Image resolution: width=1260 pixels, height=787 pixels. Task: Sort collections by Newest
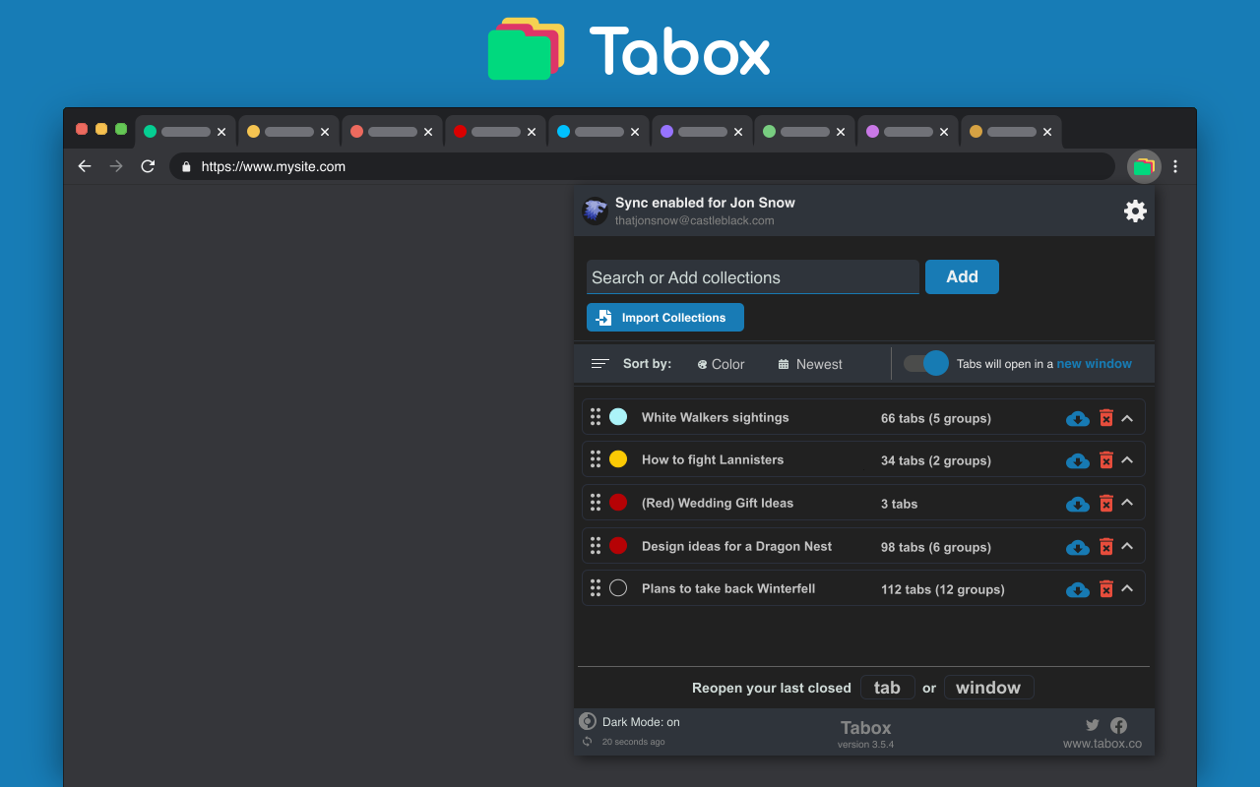click(x=809, y=364)
